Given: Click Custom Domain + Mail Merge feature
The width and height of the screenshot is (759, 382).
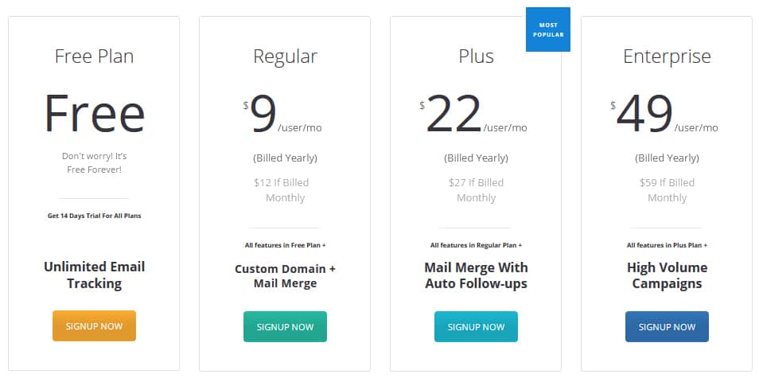Looking at the screenshot, I should 285,276.
